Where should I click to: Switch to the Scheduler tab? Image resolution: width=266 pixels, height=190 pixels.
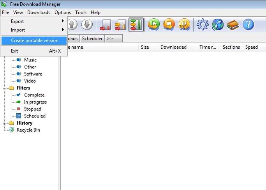tap(92, 39)
